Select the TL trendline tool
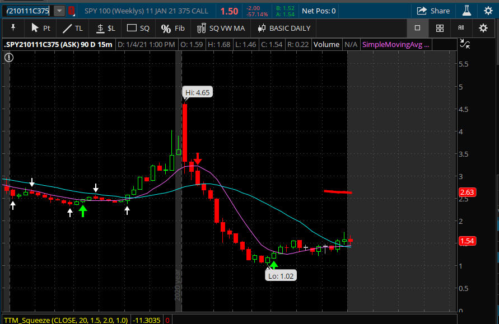The width and height of the screenshot is (499, 324). click(x=72, y=28)
